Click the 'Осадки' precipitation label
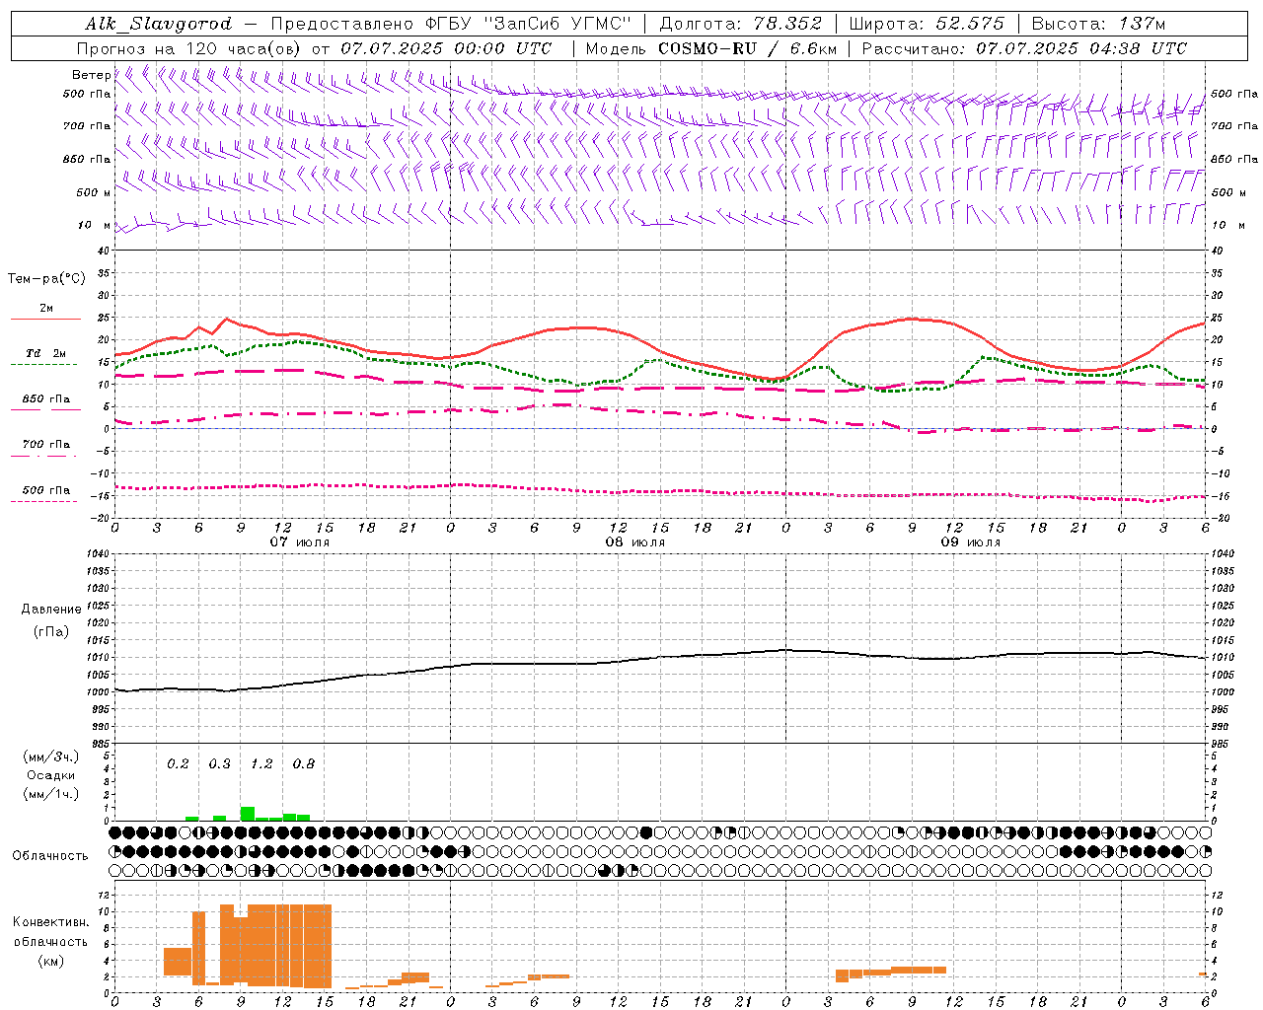This screenshot has width=1263, height=1010. click(50, 775)
